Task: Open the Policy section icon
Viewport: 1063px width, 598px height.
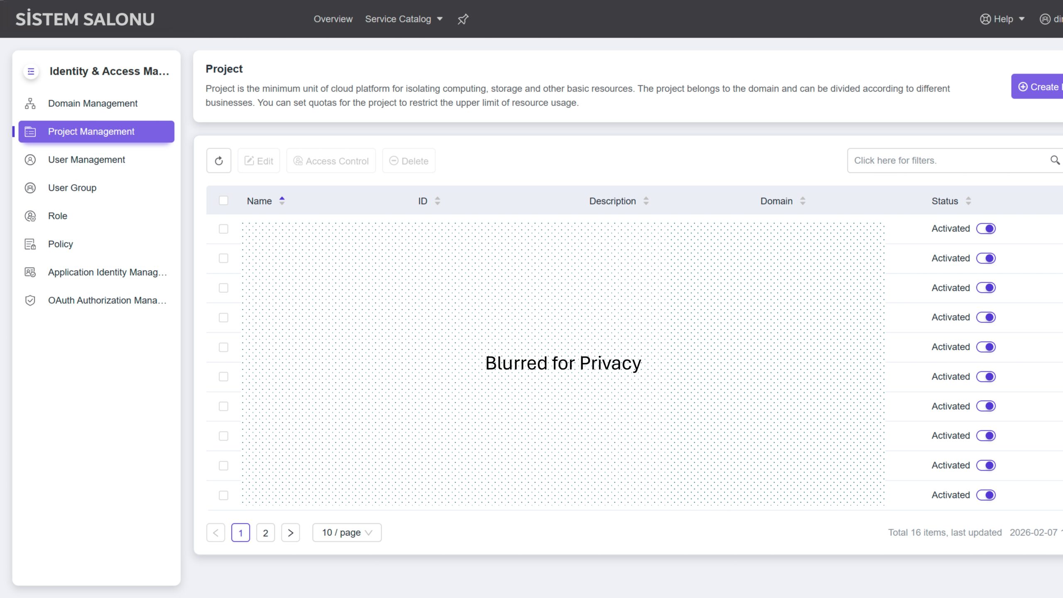Action: click(x=30, y=244)
